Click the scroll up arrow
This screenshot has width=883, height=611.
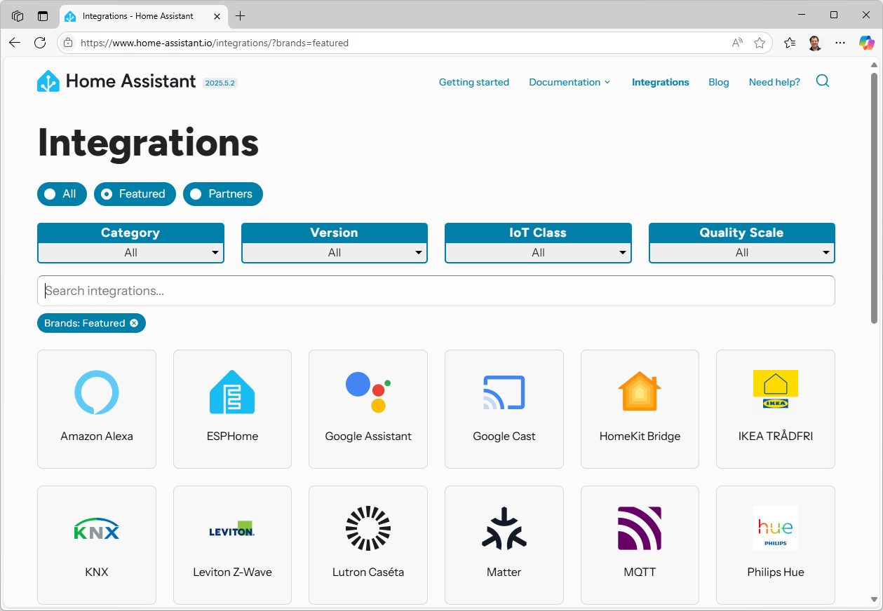(x=874, y=64)
